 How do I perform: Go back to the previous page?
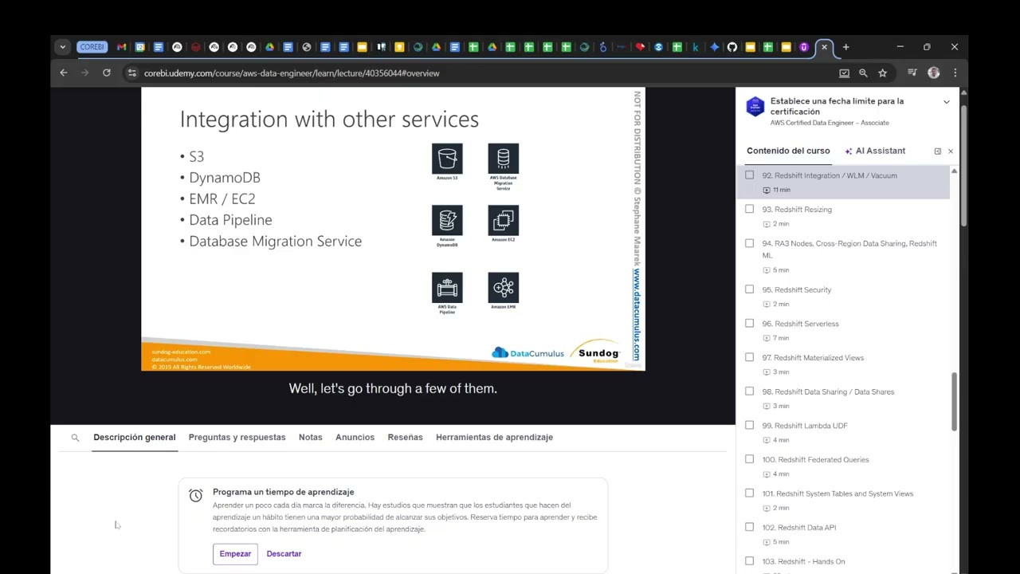[x=64, y=73]
